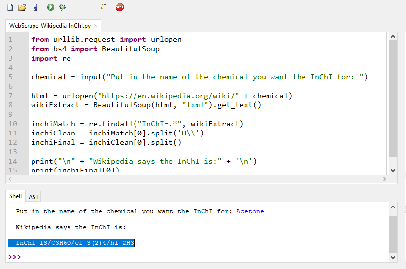The image size is (406, 269).
Task: Click the editor's scroll up arrow
Action: (393, 36)
